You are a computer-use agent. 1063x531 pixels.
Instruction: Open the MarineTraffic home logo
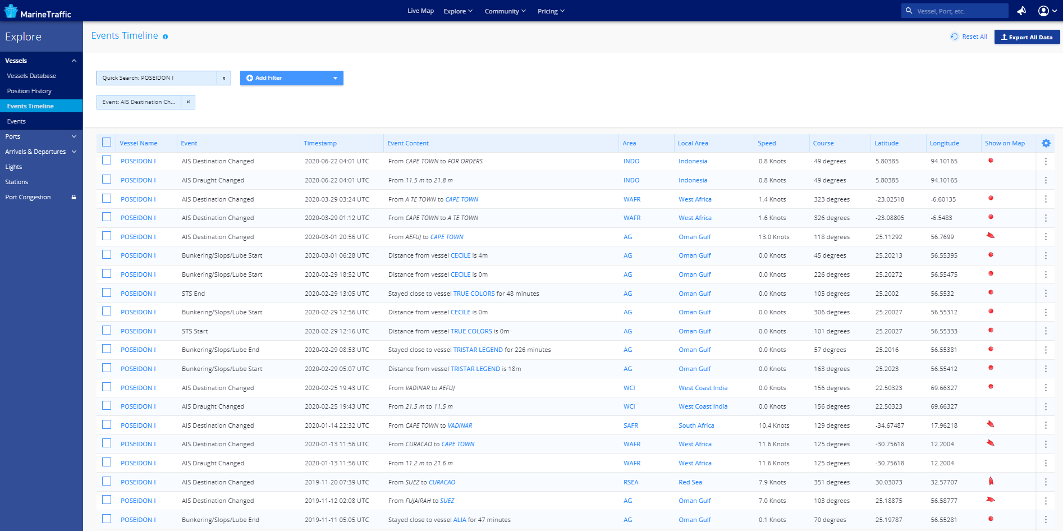click(38, 11)
